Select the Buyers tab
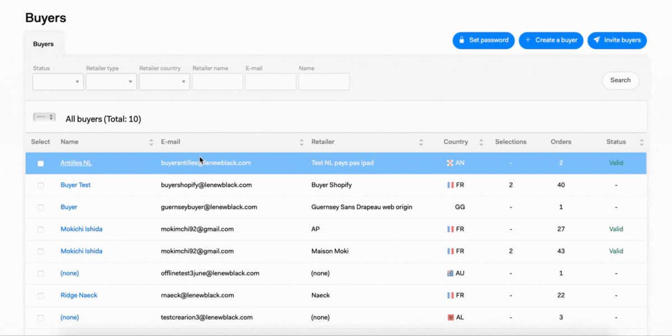Screen dimensions: 672x336 tap(44, 44)
